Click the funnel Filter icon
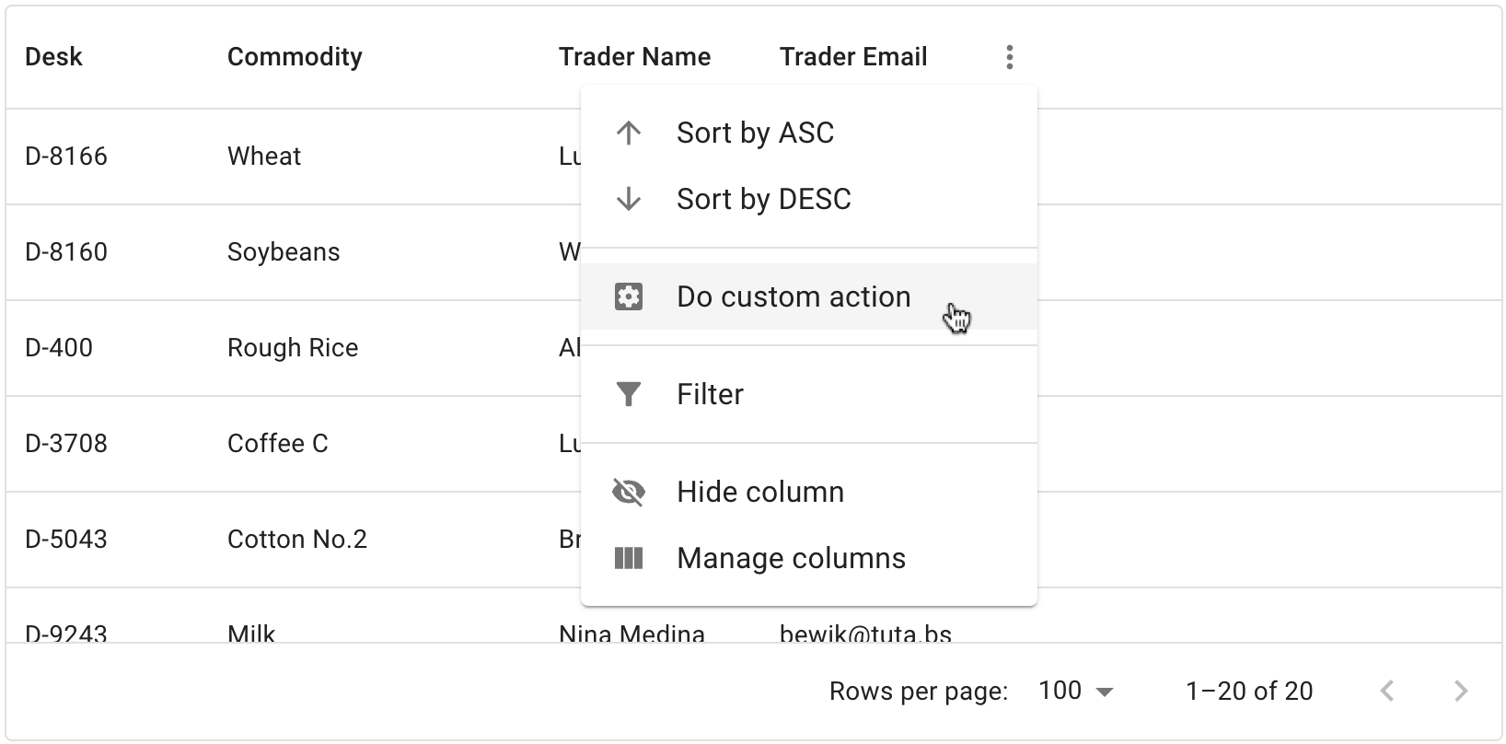Viewport: 1506px width, 744px height. (x=629, y=394)
